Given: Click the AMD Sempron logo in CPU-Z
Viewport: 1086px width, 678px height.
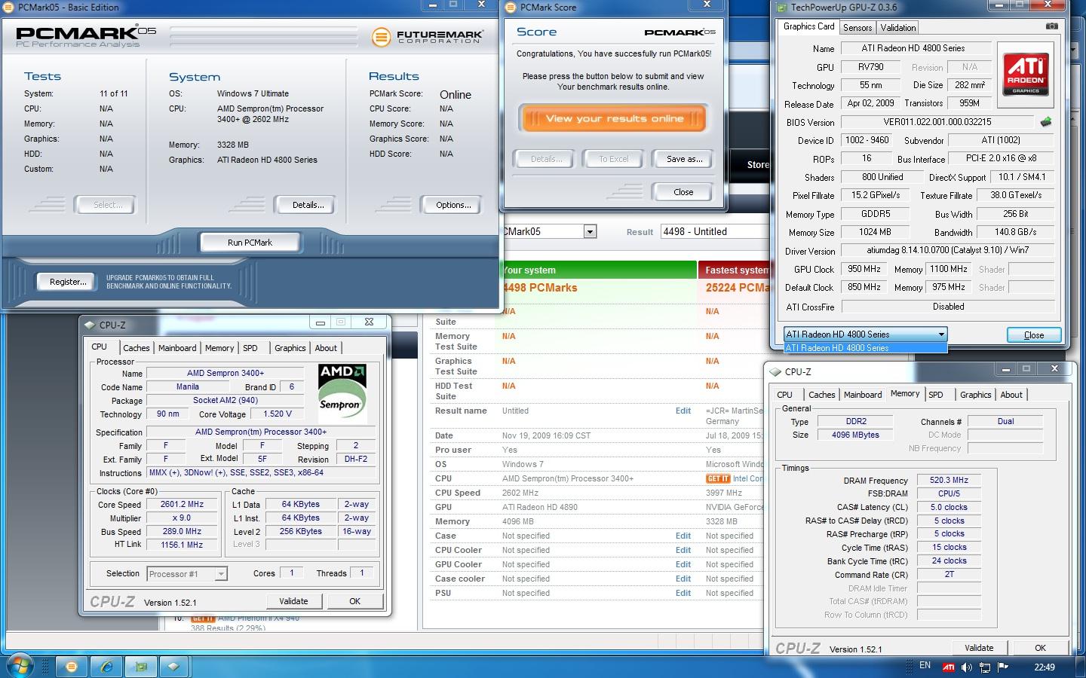Looking at the screenshot, I should coord(342,393).
